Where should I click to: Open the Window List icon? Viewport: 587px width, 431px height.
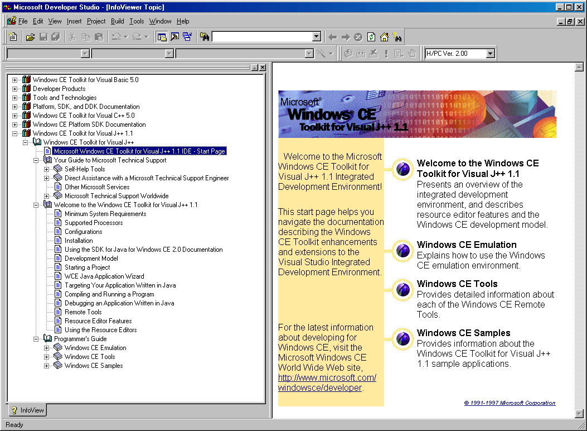pos(187,37)
